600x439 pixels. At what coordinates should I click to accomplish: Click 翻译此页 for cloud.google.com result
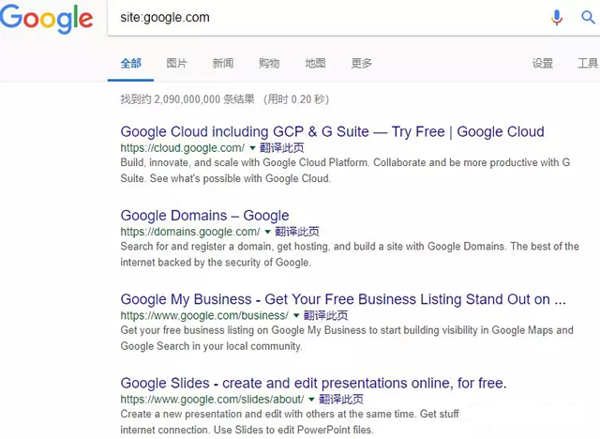pyautogui.click(x=282, y=147)
